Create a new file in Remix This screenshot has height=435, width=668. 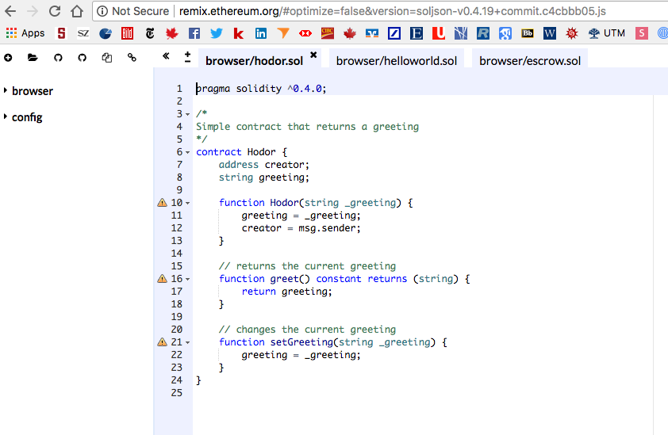tap(8, 58)
